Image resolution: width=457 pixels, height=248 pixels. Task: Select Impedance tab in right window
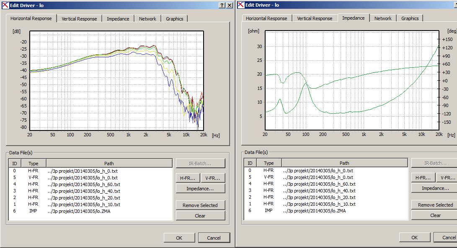(353, 18)
